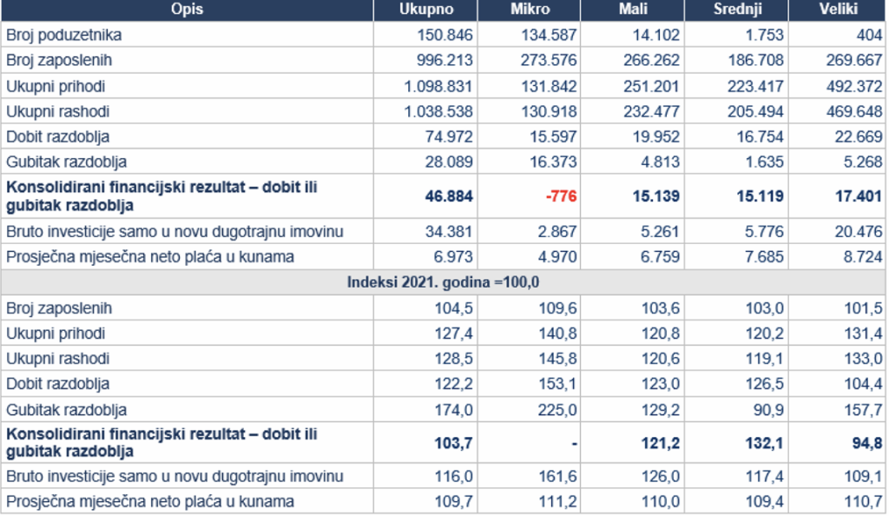Select the Mikro column header
The height and width of the screenshot is (516, 889).
pos(529,9)
